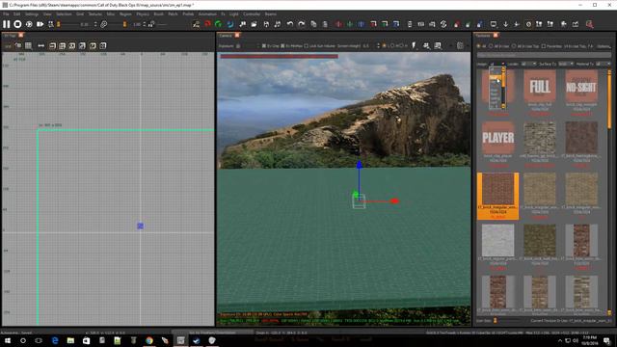
Task: Choose the highlighted item in the open Usage list
Action: (495, 77)
